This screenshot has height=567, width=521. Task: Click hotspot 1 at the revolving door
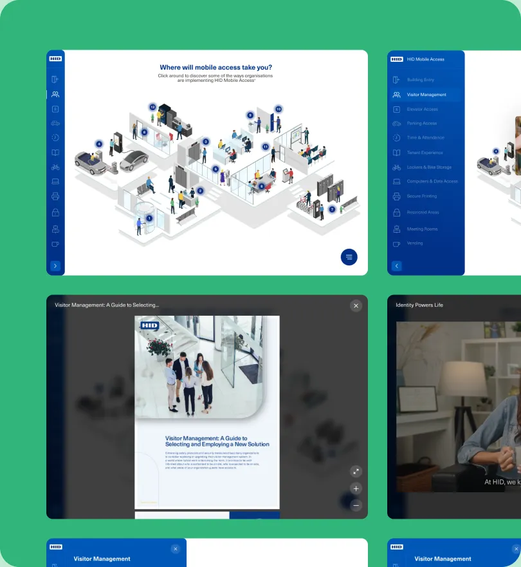[x=149, y=218]
